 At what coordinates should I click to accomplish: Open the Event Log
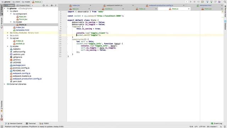click(x=217, y=123)
